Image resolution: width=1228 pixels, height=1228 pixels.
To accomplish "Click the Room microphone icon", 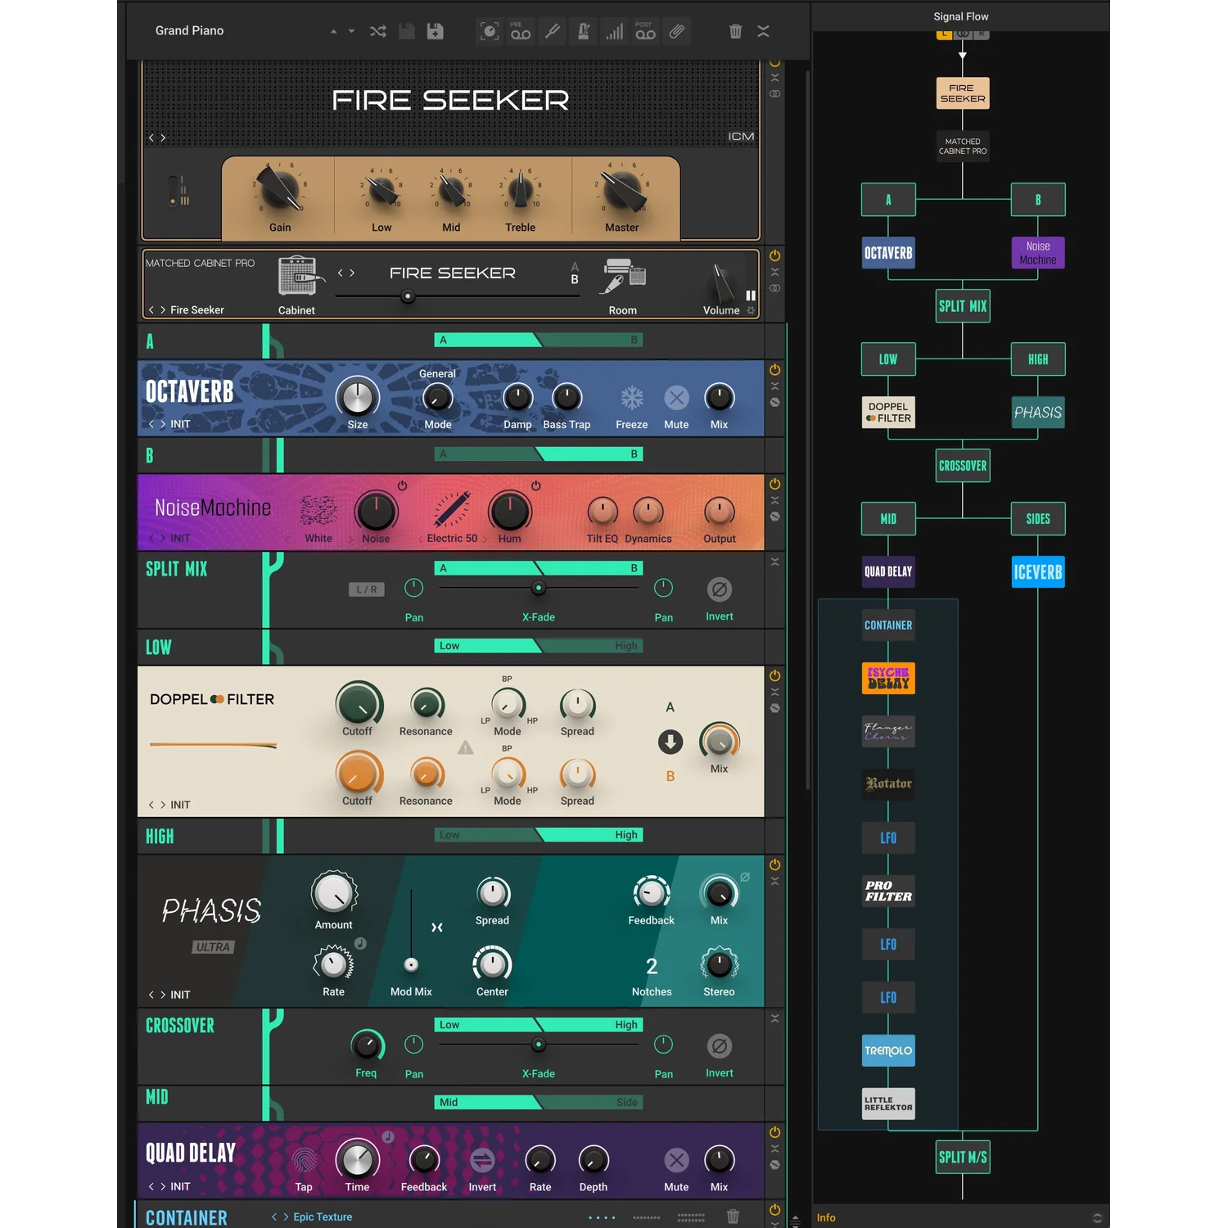I will (625, 276).
